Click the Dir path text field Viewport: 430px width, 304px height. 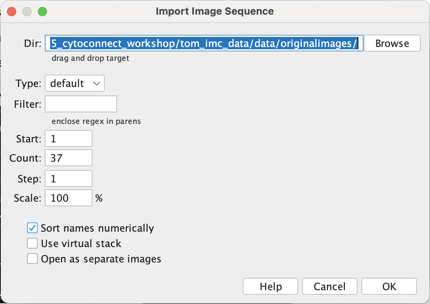204,43
